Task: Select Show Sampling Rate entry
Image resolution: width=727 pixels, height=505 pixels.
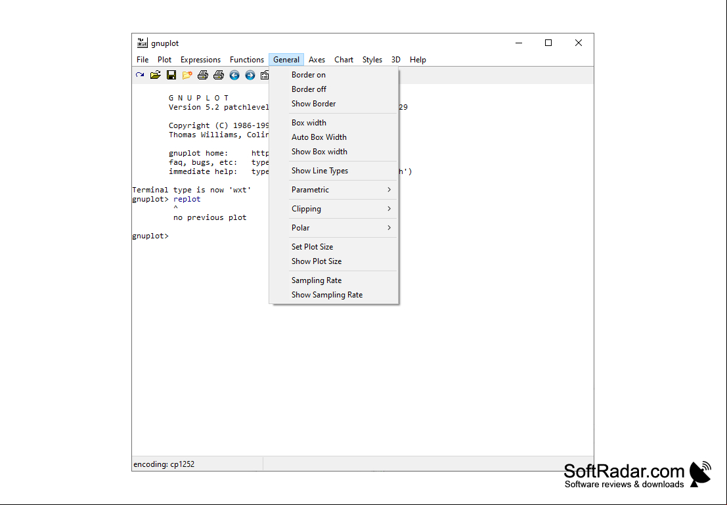Action: [334, 294]
